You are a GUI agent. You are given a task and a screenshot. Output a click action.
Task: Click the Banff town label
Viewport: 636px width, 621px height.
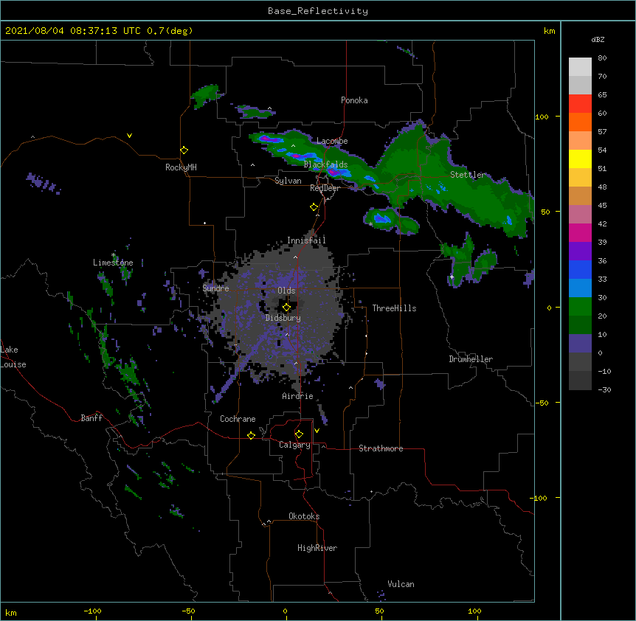[x=91, y=418]
